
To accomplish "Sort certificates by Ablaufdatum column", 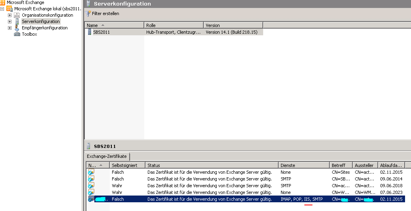I will point(391,165).
